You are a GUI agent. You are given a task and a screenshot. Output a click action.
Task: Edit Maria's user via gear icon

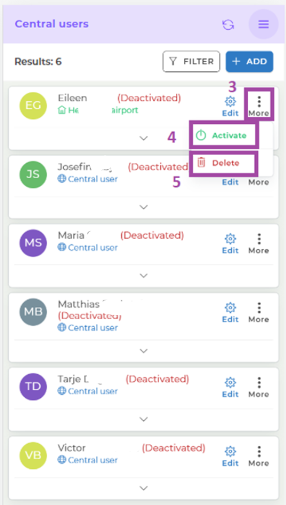(x=230, y=244)
